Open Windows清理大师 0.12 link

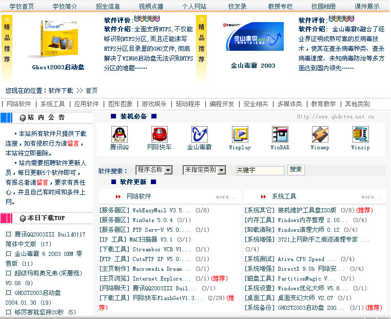(309, 230)
